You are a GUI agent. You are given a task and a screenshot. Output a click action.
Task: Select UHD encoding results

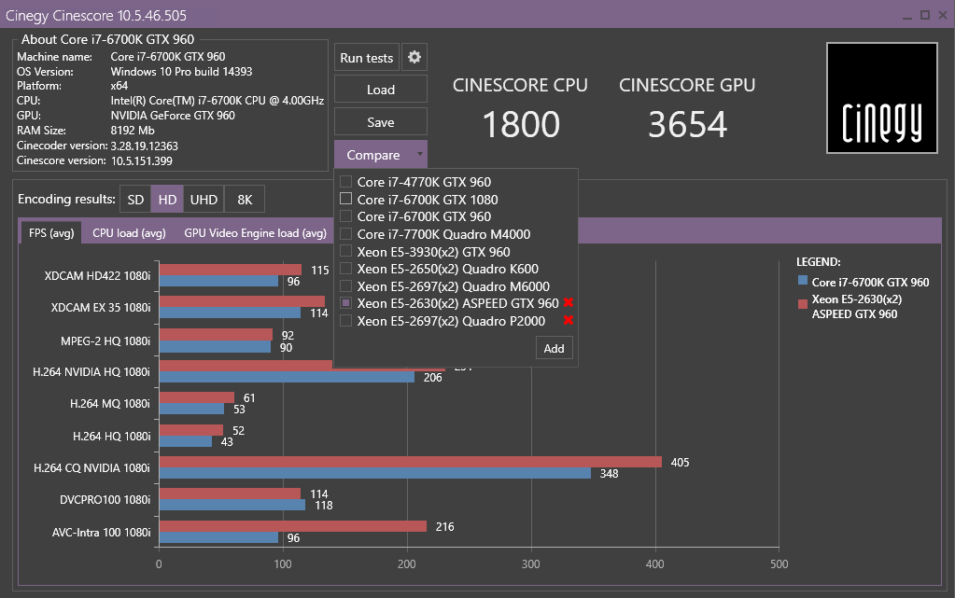point(204,200)
